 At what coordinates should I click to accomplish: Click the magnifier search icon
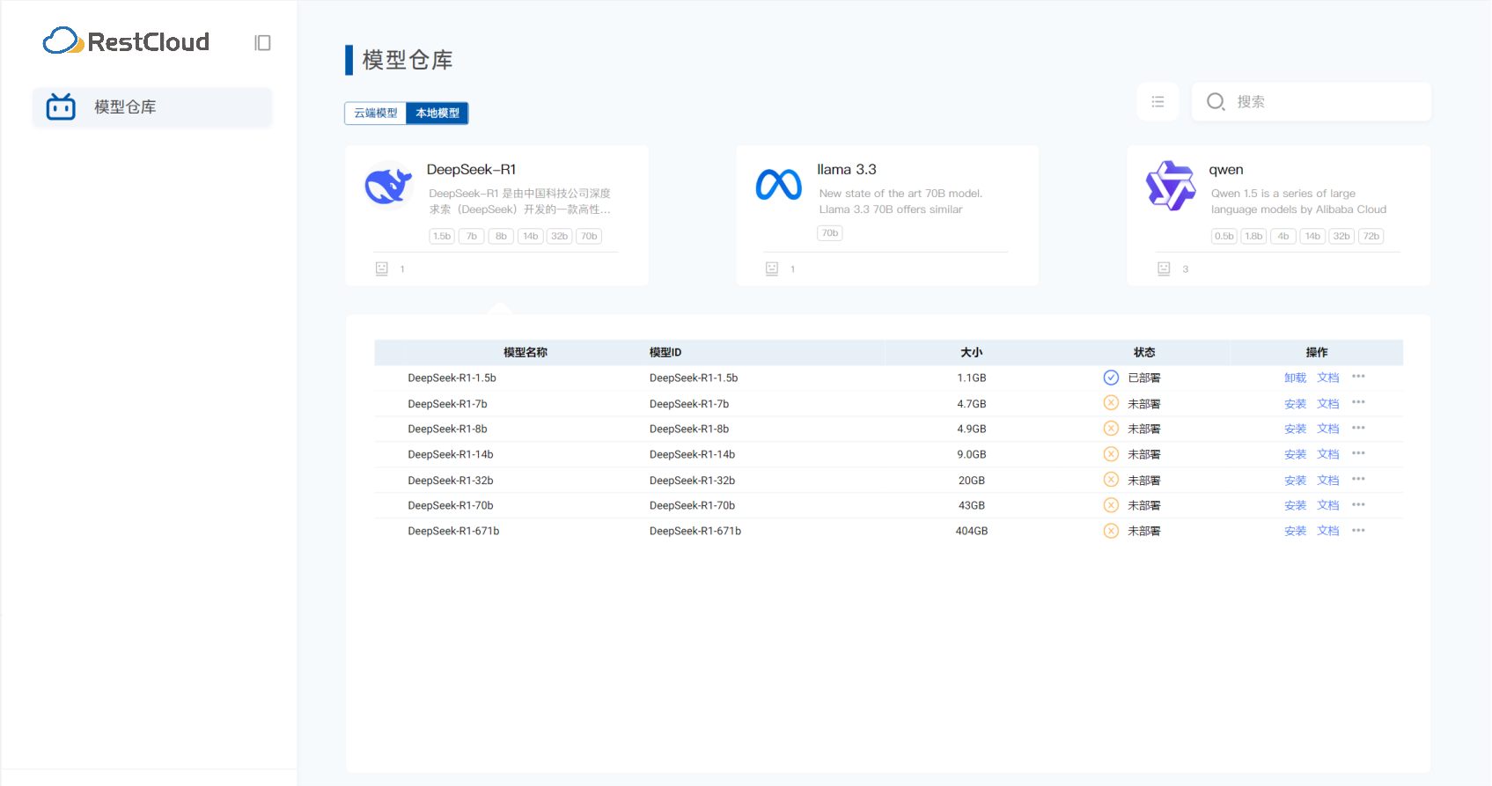point(1216,102)
